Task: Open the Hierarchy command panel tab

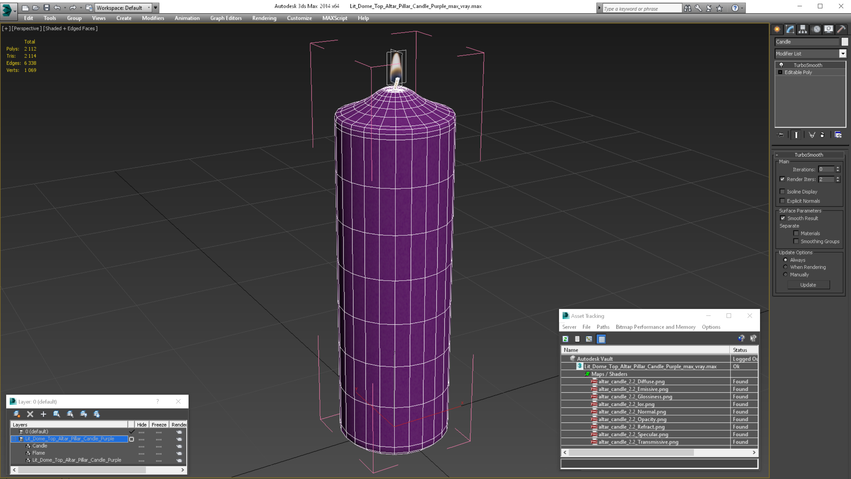Action: pos(803,29)
